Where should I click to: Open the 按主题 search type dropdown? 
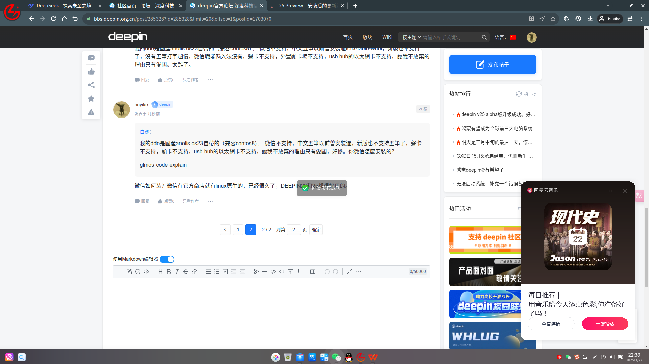[411, 37]
